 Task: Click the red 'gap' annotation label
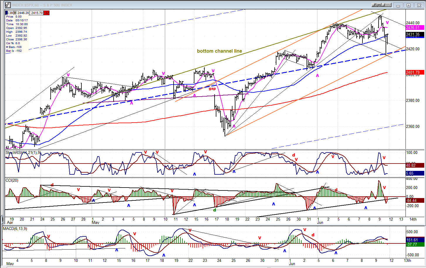(212, 89)
